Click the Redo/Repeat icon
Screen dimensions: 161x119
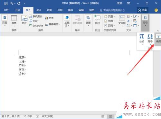tap(19, 4)
